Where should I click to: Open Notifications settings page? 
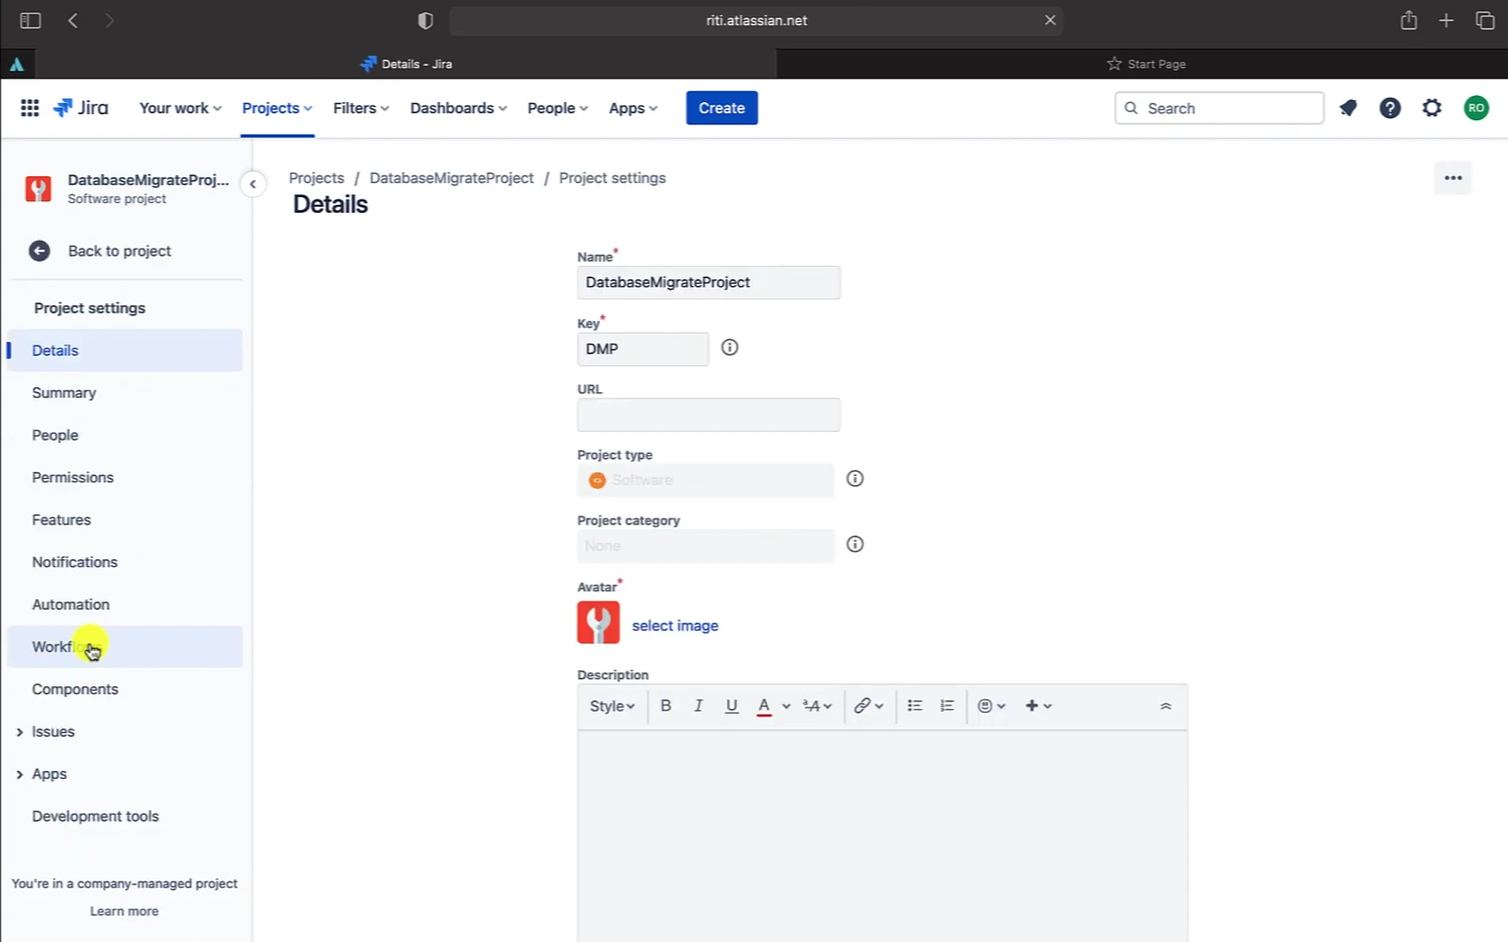tap(125, 562)
